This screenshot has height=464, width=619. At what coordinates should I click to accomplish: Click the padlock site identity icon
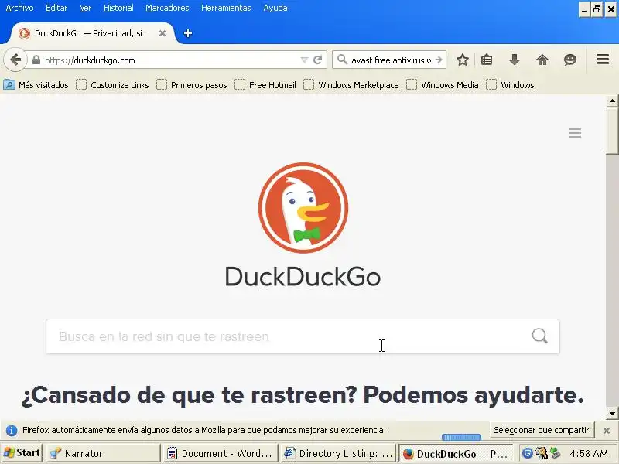point(36,60)
